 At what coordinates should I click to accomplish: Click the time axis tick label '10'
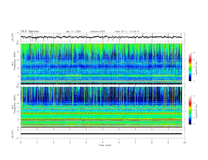[185, 142]
